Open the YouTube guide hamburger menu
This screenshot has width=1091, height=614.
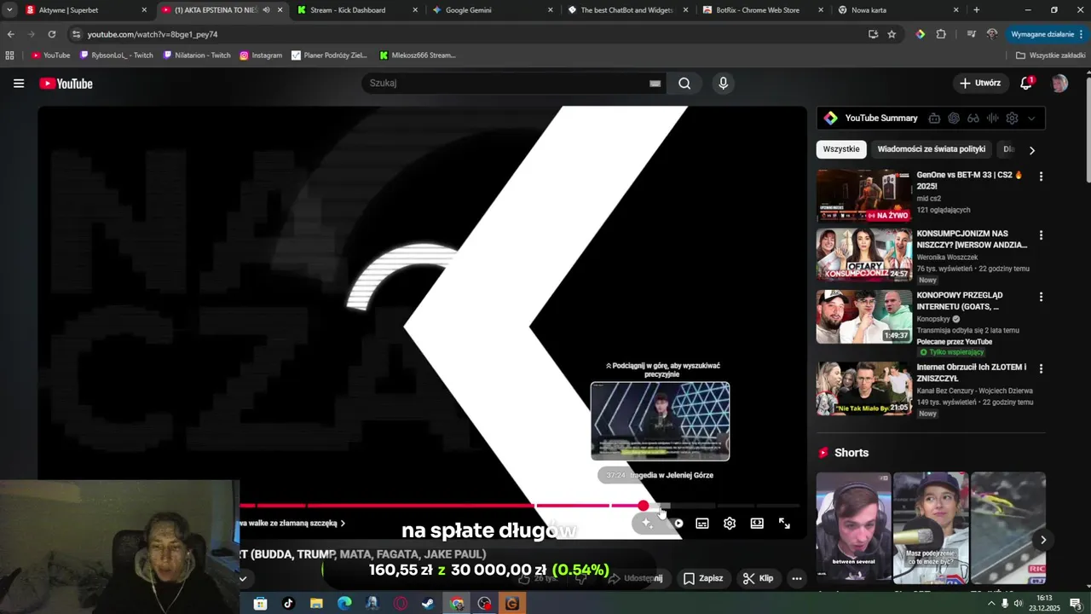(19, 84)
